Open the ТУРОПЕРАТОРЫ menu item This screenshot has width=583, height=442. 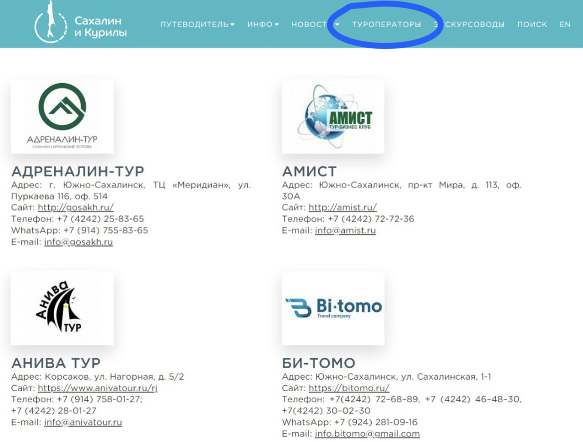(x=388, y=23)
